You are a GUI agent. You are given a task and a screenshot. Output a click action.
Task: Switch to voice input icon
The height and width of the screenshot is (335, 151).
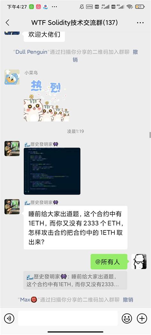[x=9, y=318]
